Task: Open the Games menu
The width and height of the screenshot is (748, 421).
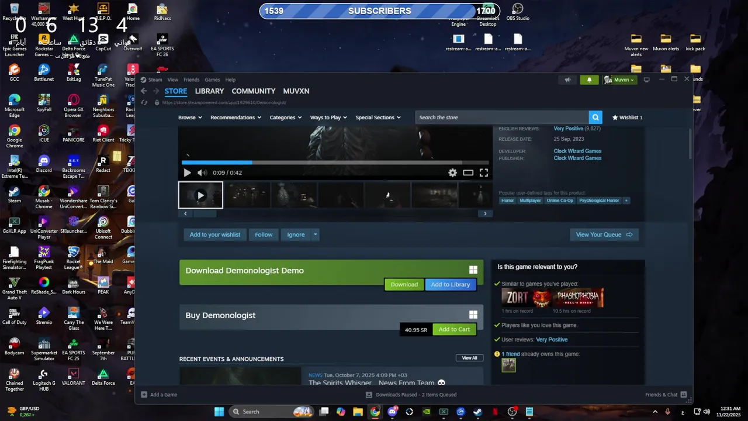Action: click(x=212, y=80)
